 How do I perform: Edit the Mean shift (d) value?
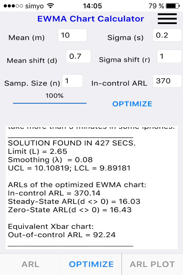[79, 56]
